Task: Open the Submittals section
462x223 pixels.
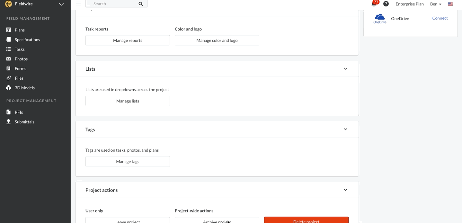Action: (x=24, y=121)
